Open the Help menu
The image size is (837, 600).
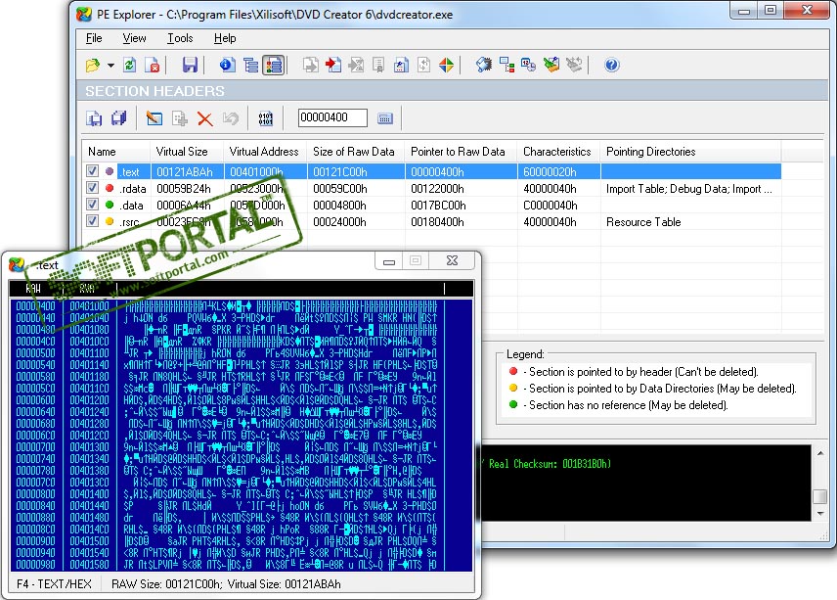click(x=225, y=38)
